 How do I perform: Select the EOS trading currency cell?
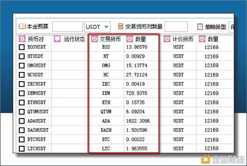(x=106, y=47)
